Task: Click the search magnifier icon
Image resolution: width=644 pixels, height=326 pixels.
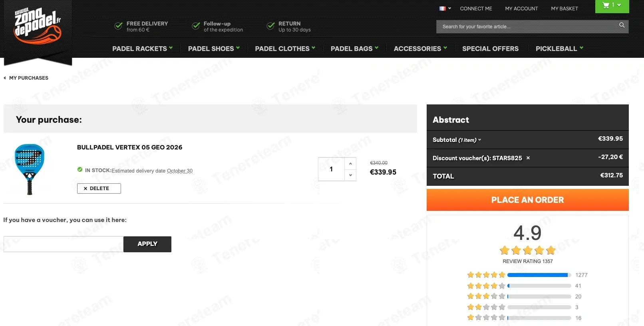Action: click(x=622, y=25)
